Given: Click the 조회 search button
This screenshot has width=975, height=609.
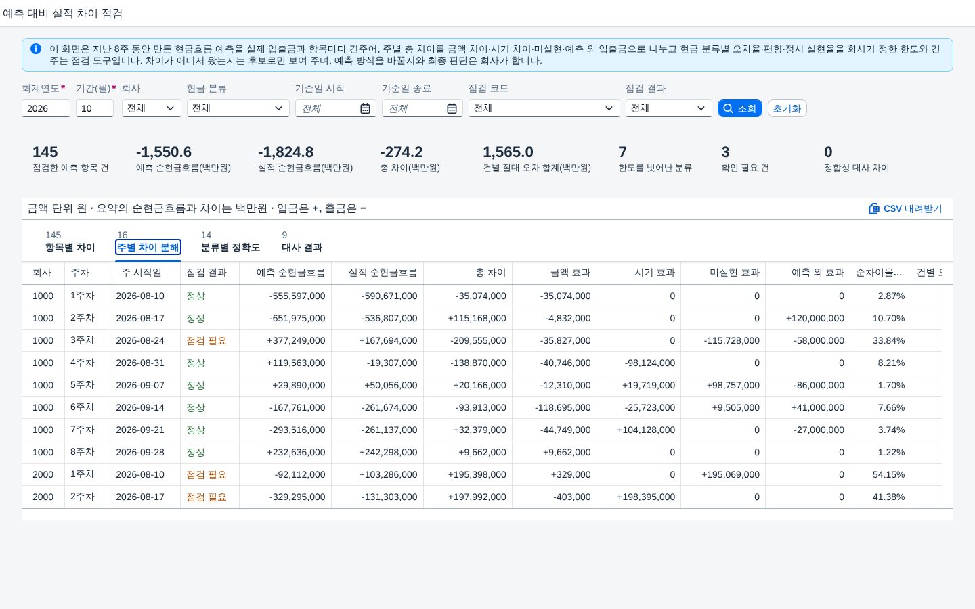Looking at the screenshot, I should pos(740,108).
